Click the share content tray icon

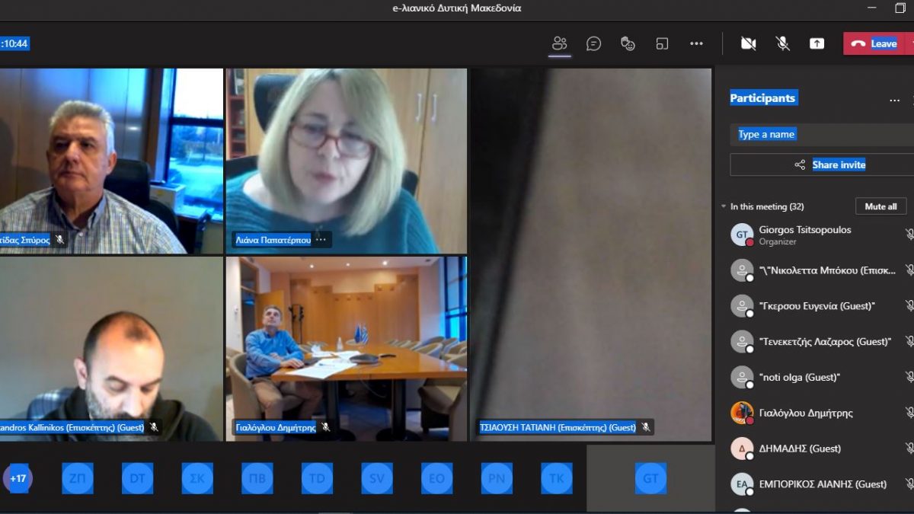(x=817, y=43)
